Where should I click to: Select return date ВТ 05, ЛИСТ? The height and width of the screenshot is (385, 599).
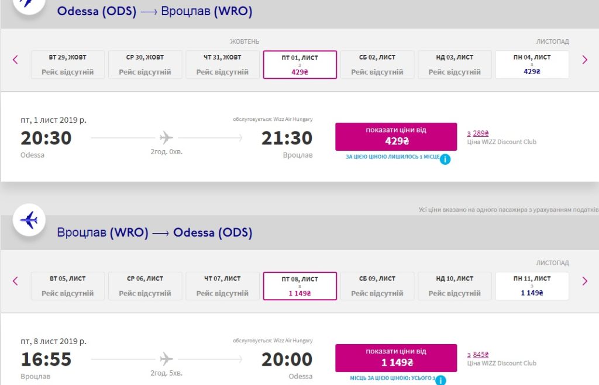point(68,286)
